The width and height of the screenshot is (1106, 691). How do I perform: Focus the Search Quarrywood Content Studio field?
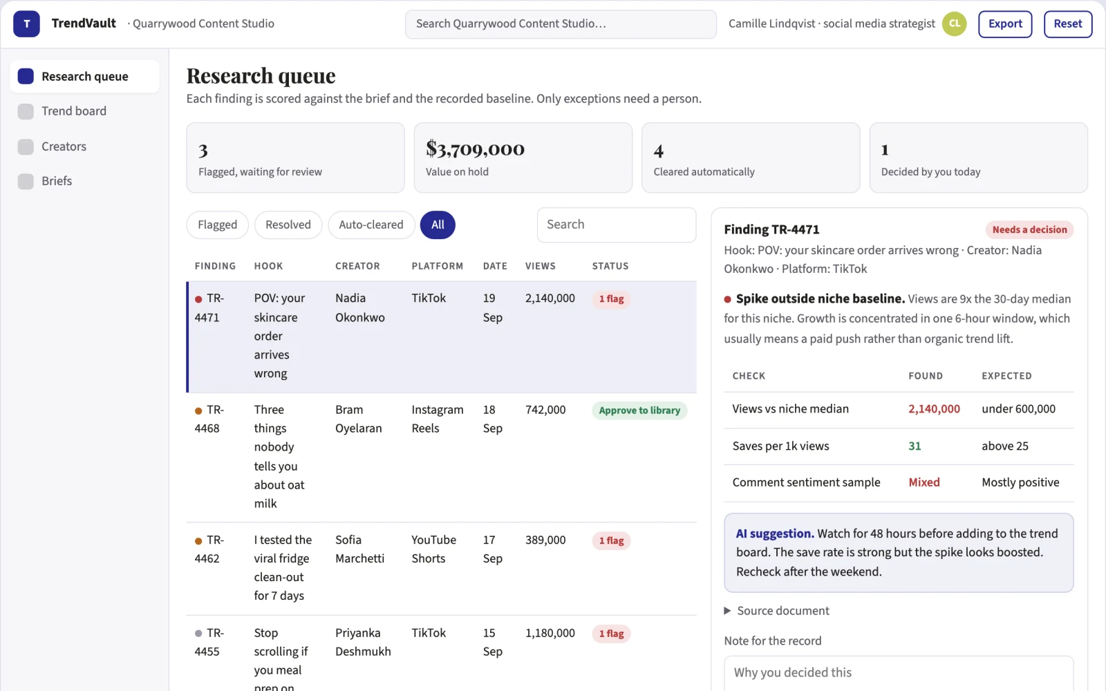[x=561, y=24]
